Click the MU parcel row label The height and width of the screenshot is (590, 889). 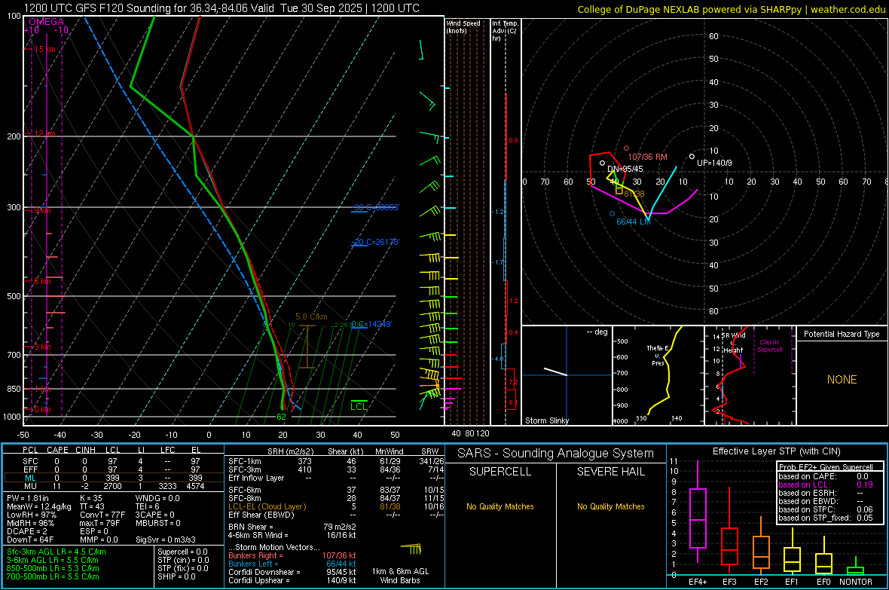pyautogui.click(x=30, y=486)
